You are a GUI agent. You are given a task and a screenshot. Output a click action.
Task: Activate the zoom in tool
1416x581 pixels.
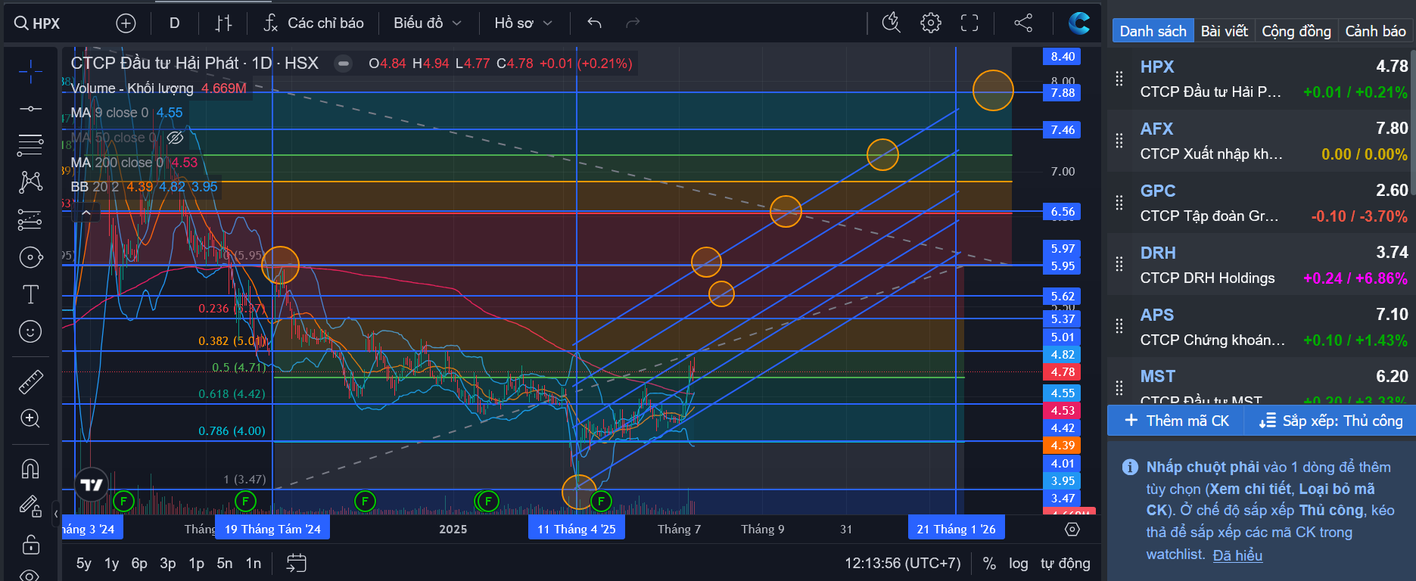pos(30,418)
